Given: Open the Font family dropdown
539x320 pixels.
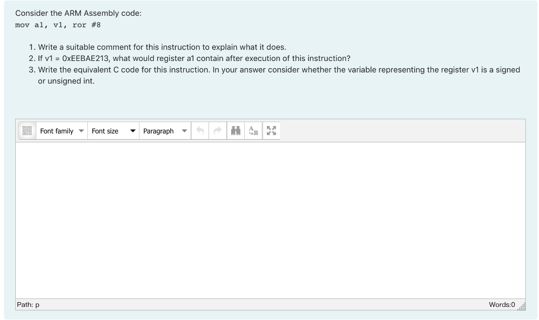Looking at the screenshot, I should (x=61, y=131).
